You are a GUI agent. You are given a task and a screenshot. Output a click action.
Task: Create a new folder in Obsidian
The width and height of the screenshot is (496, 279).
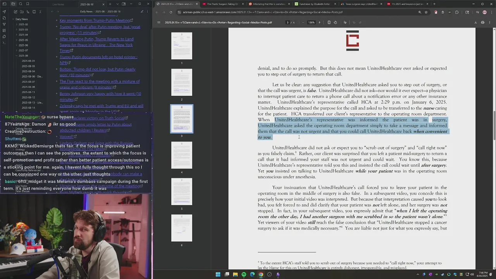(21, 12)
